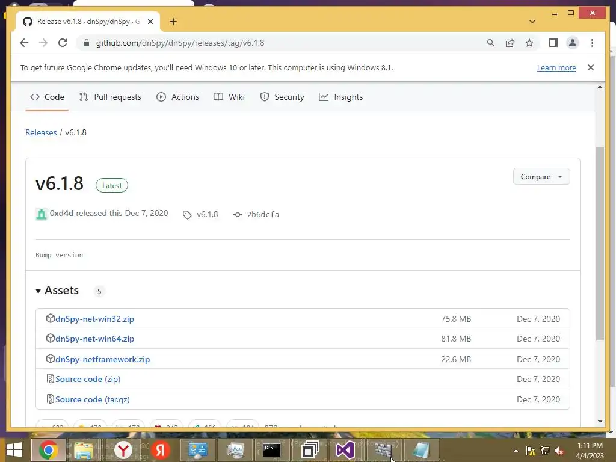Image resolution: width=616 pixels, height=462 pixels.
Task: Open Chrome from the taskbar
Action: click(x=48, y=450)
